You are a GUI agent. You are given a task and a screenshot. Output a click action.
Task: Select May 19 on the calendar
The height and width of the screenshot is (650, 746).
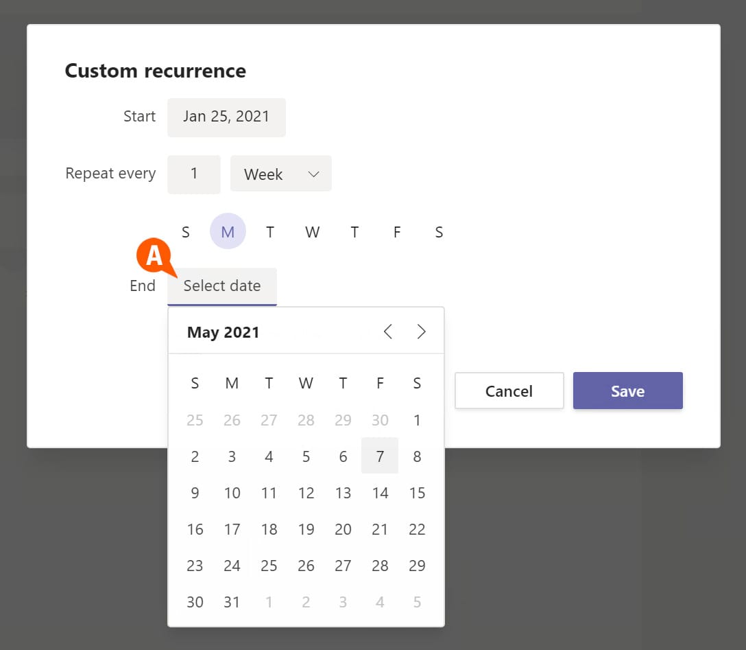pos(306,529)
